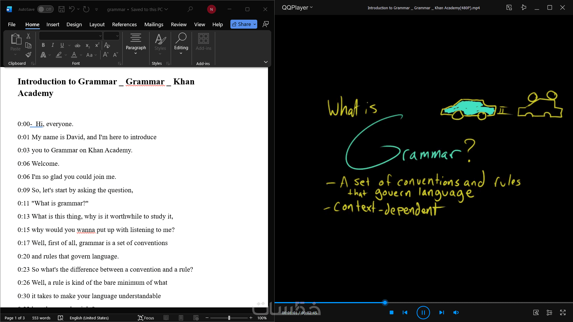This screenshot has width=573, height=322.
Task: Open the Font dialog launcher
Action: pos(120,64)
